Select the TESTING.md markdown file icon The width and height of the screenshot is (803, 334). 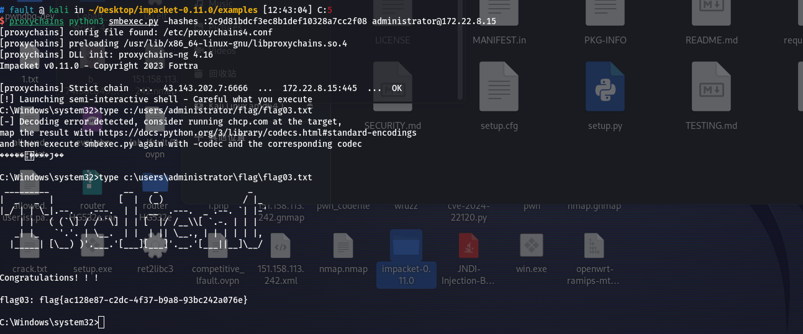click(x=711, y=86)
